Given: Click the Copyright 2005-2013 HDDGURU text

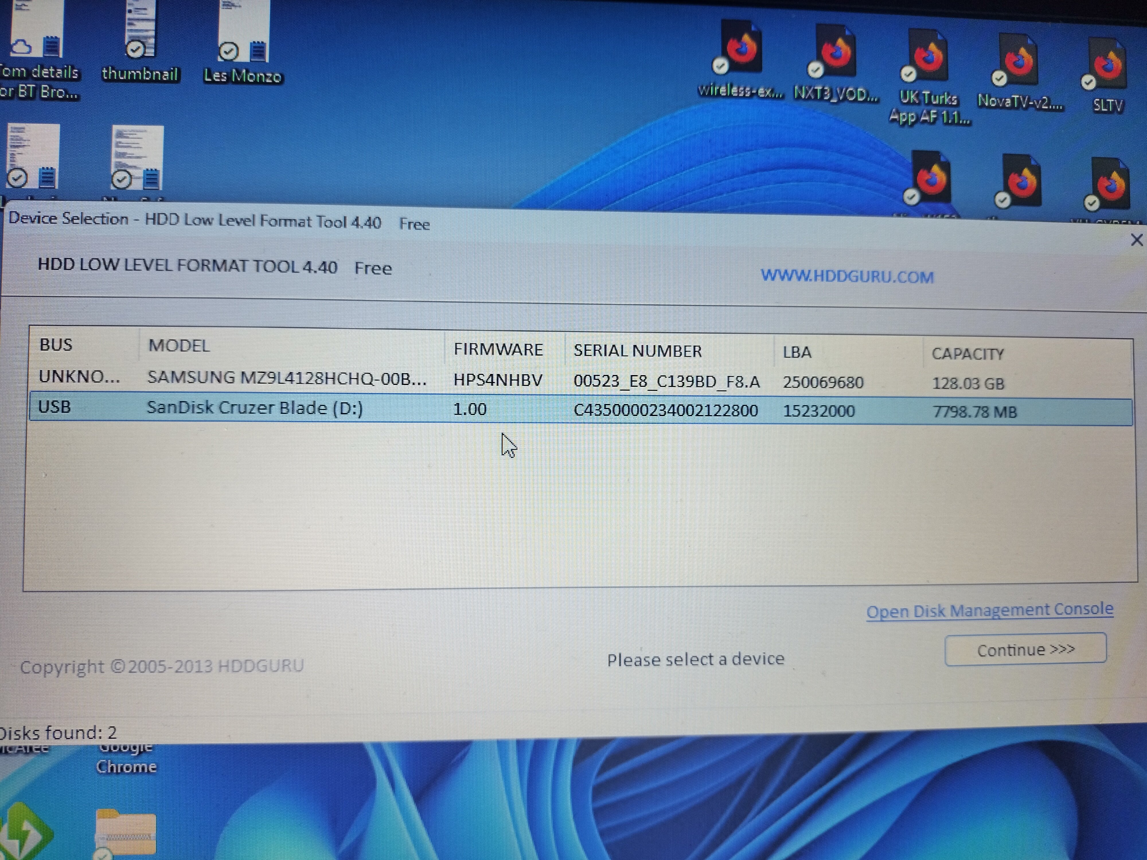Looking at the screenshot, I should coord(162,666).
